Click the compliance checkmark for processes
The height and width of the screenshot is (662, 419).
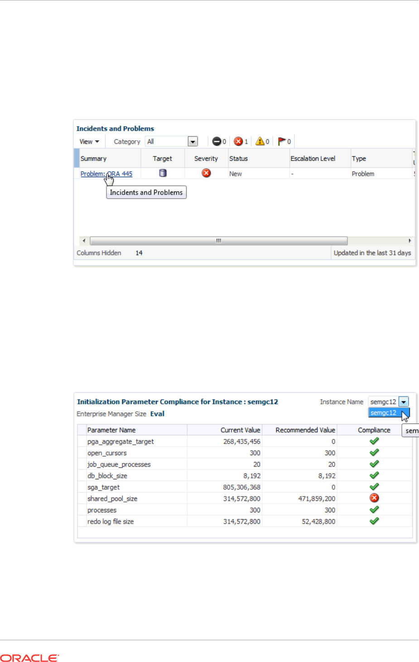tap(374, 510)
